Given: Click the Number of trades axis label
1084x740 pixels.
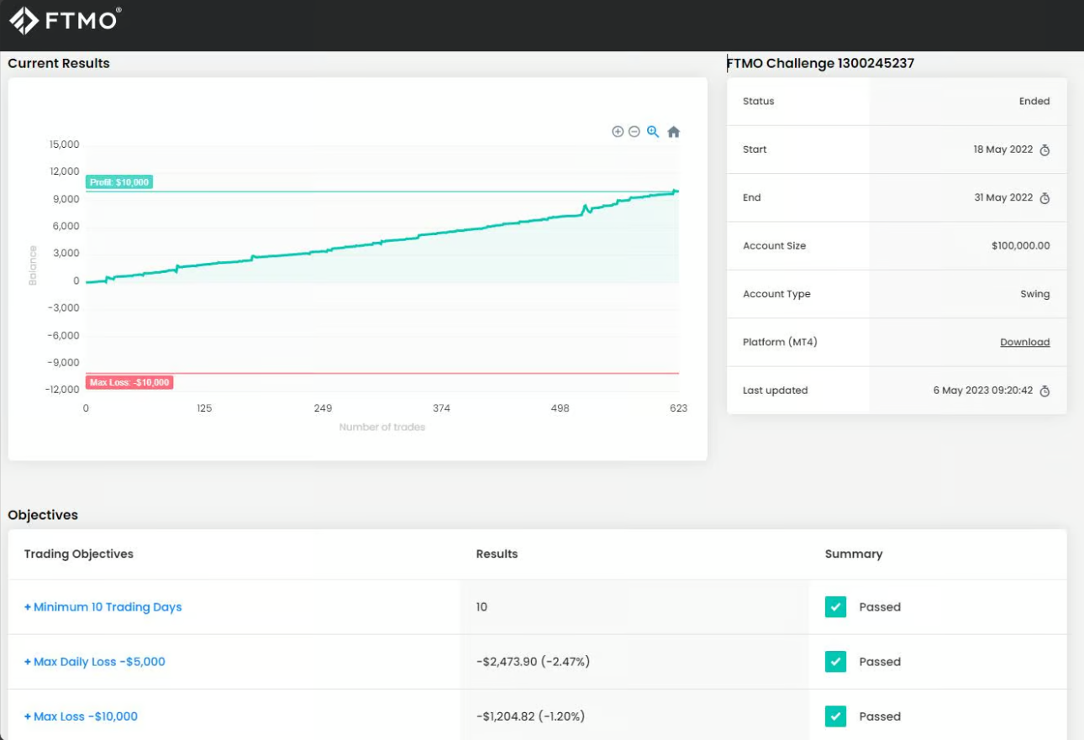Looking at the screenshot, I should 382,428.
